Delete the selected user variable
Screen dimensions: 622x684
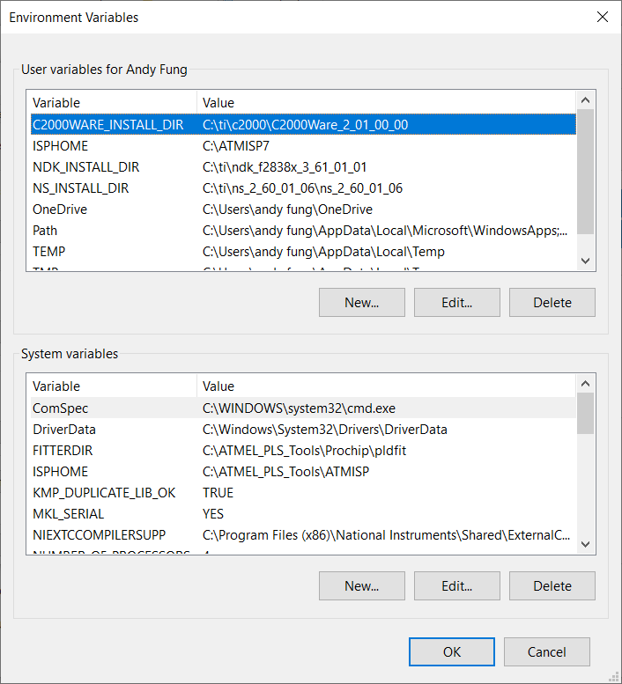tap(552, 302)
